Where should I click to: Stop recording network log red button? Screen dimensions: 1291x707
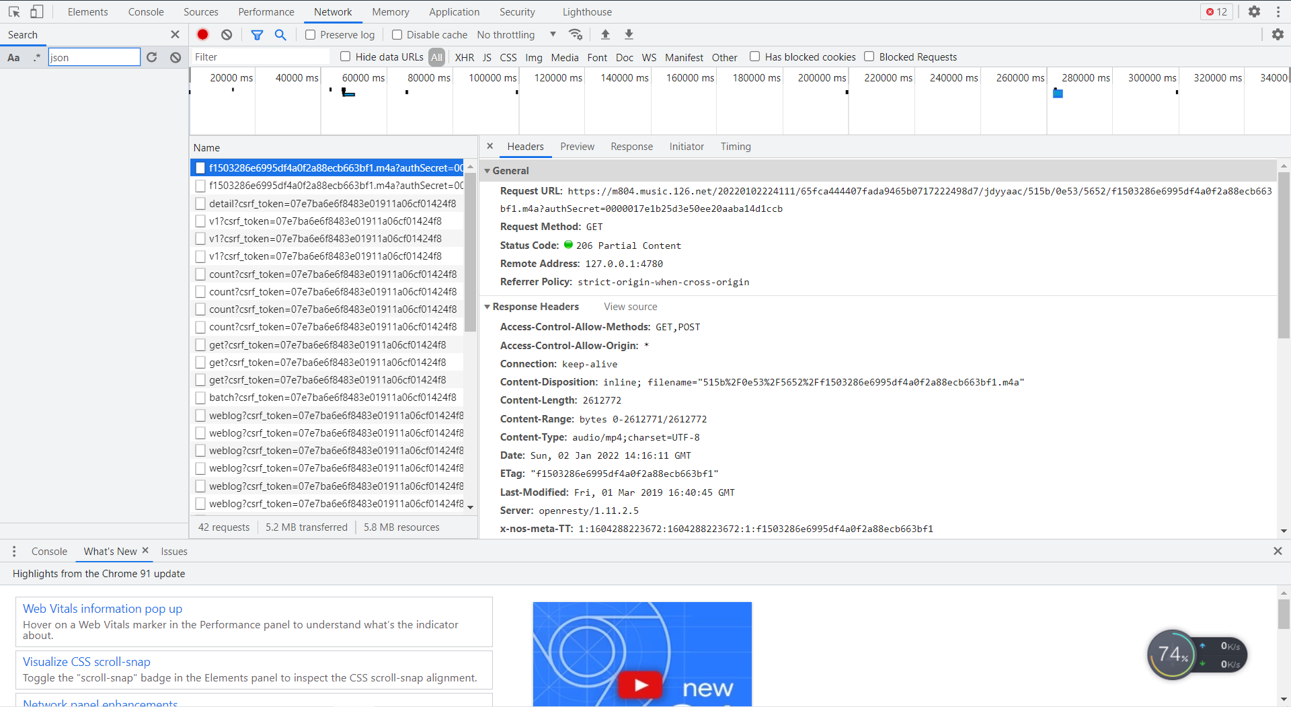[202, 34]
